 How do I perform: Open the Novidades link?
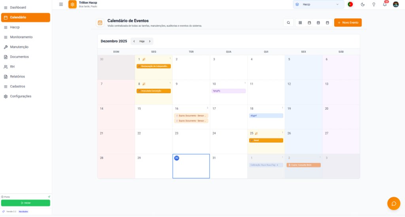(23, 211)
